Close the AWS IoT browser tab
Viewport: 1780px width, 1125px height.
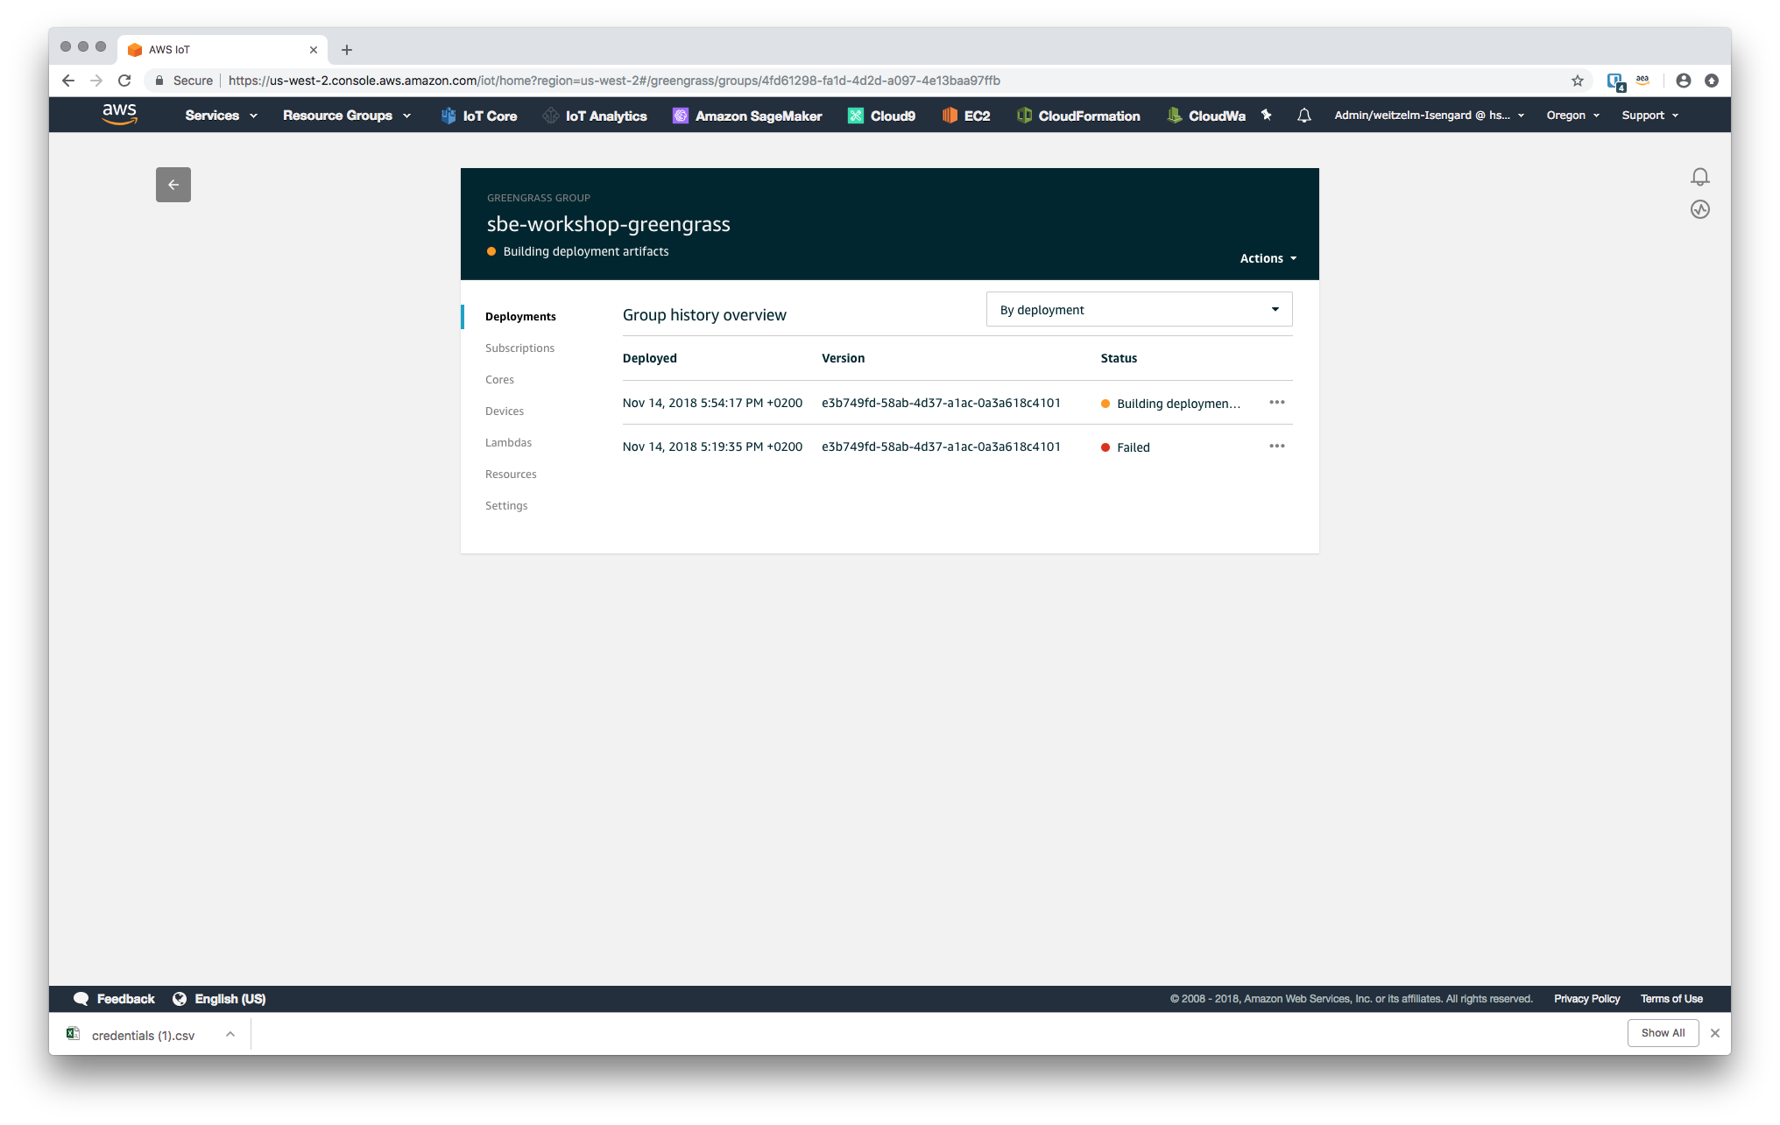[x=314, y=50]
